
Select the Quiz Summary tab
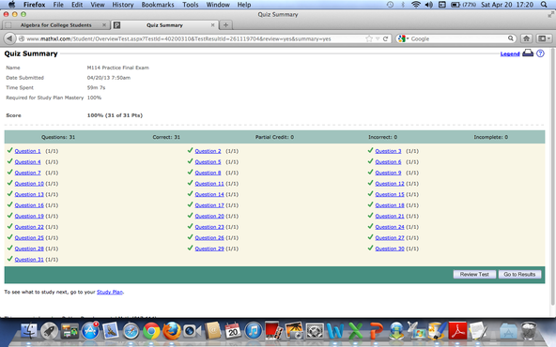164,25
